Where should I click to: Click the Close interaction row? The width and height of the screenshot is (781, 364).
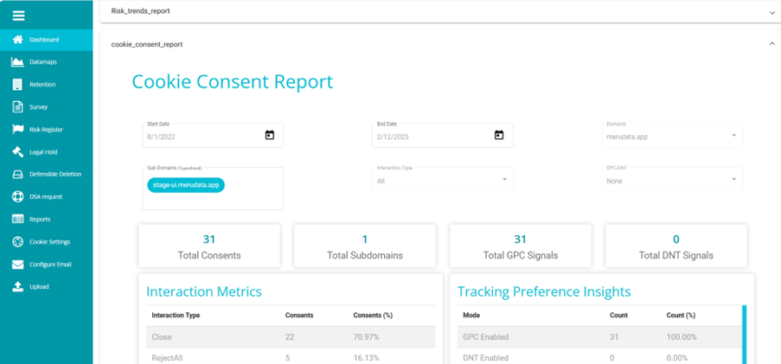click(291, 337)
